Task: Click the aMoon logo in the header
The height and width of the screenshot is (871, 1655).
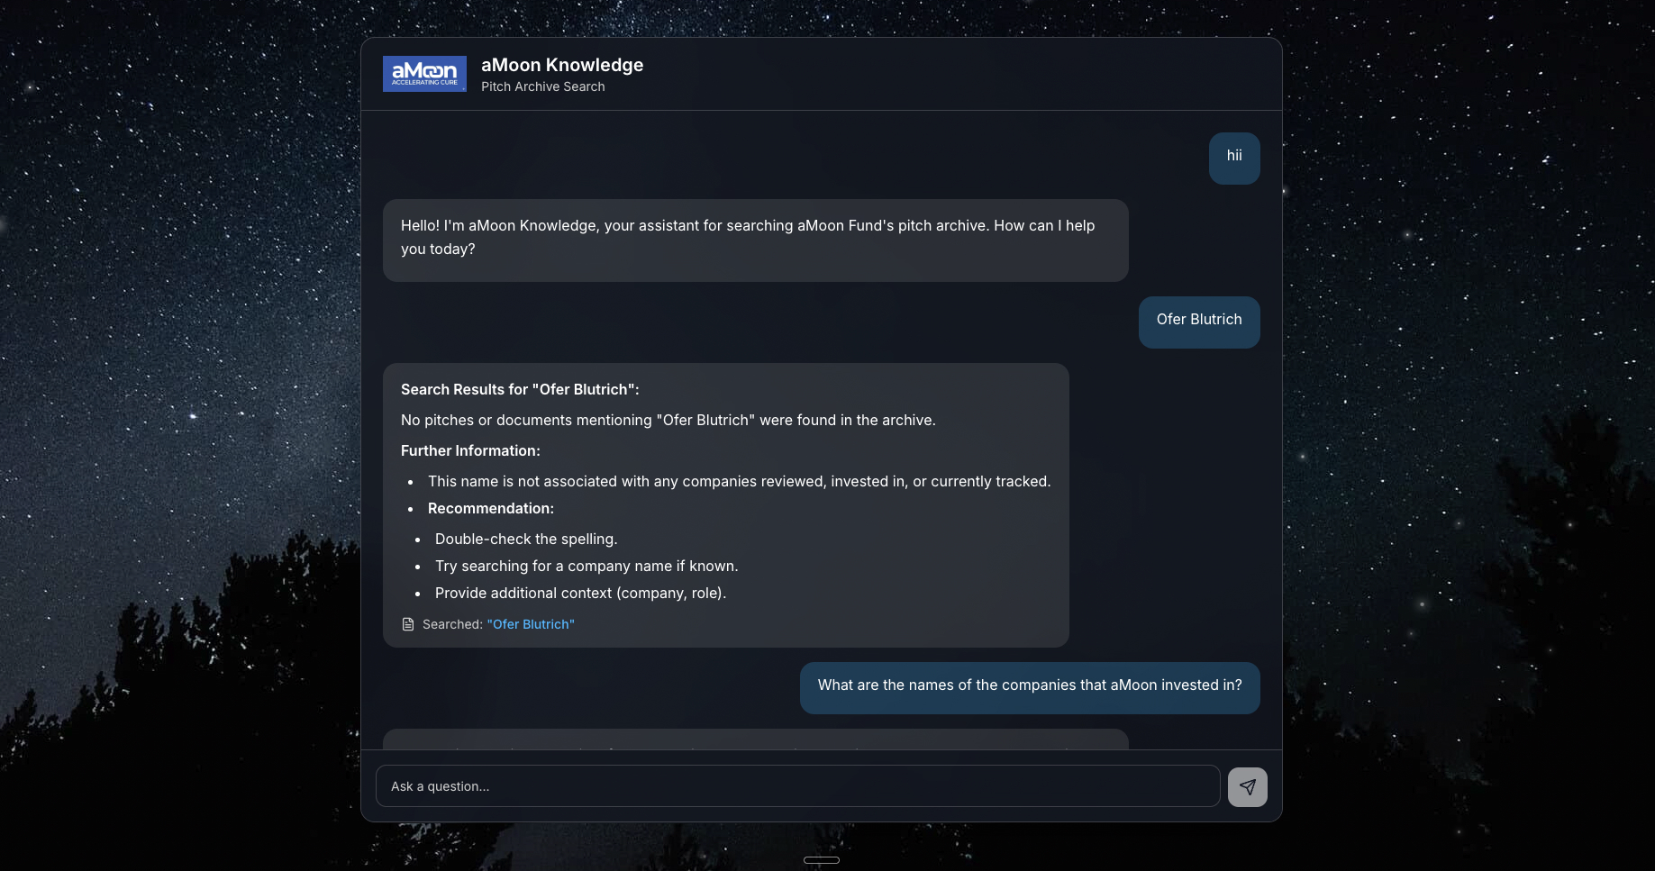Action: [x=424, y=74]
